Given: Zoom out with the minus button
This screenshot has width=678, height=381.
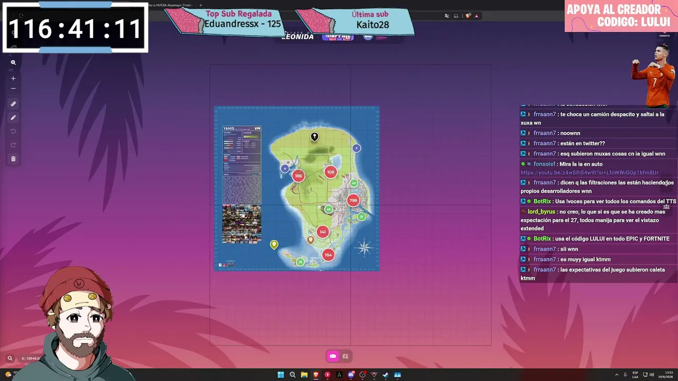Looking at the screenshot, I should (13, 88).
